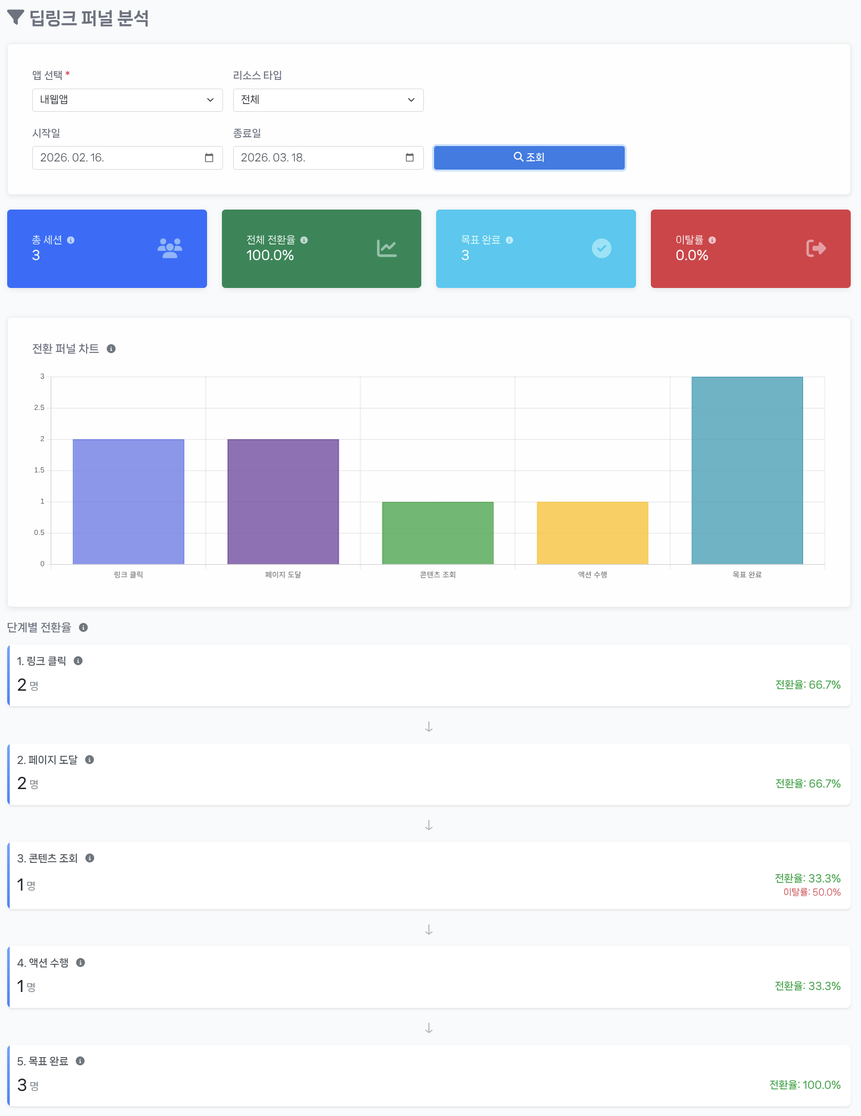Expand the 리소스 타입 dropdown
Image resolution: width=861 pixels, height=1116 pixels.
pos(328,100)
